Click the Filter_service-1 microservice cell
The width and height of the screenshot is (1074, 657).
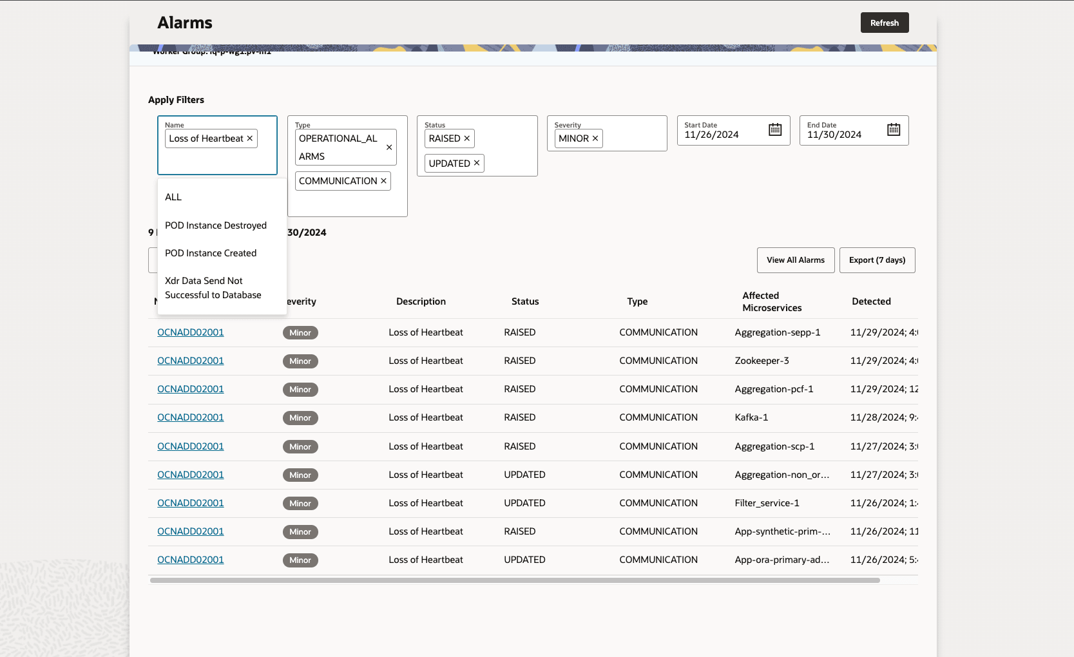(x=767, y=503)
